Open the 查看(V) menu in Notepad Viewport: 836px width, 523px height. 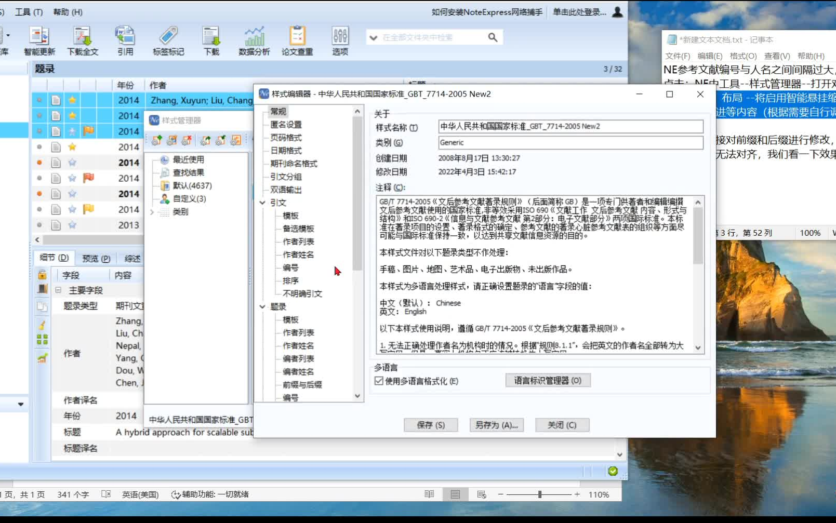(x=777, y=56)
